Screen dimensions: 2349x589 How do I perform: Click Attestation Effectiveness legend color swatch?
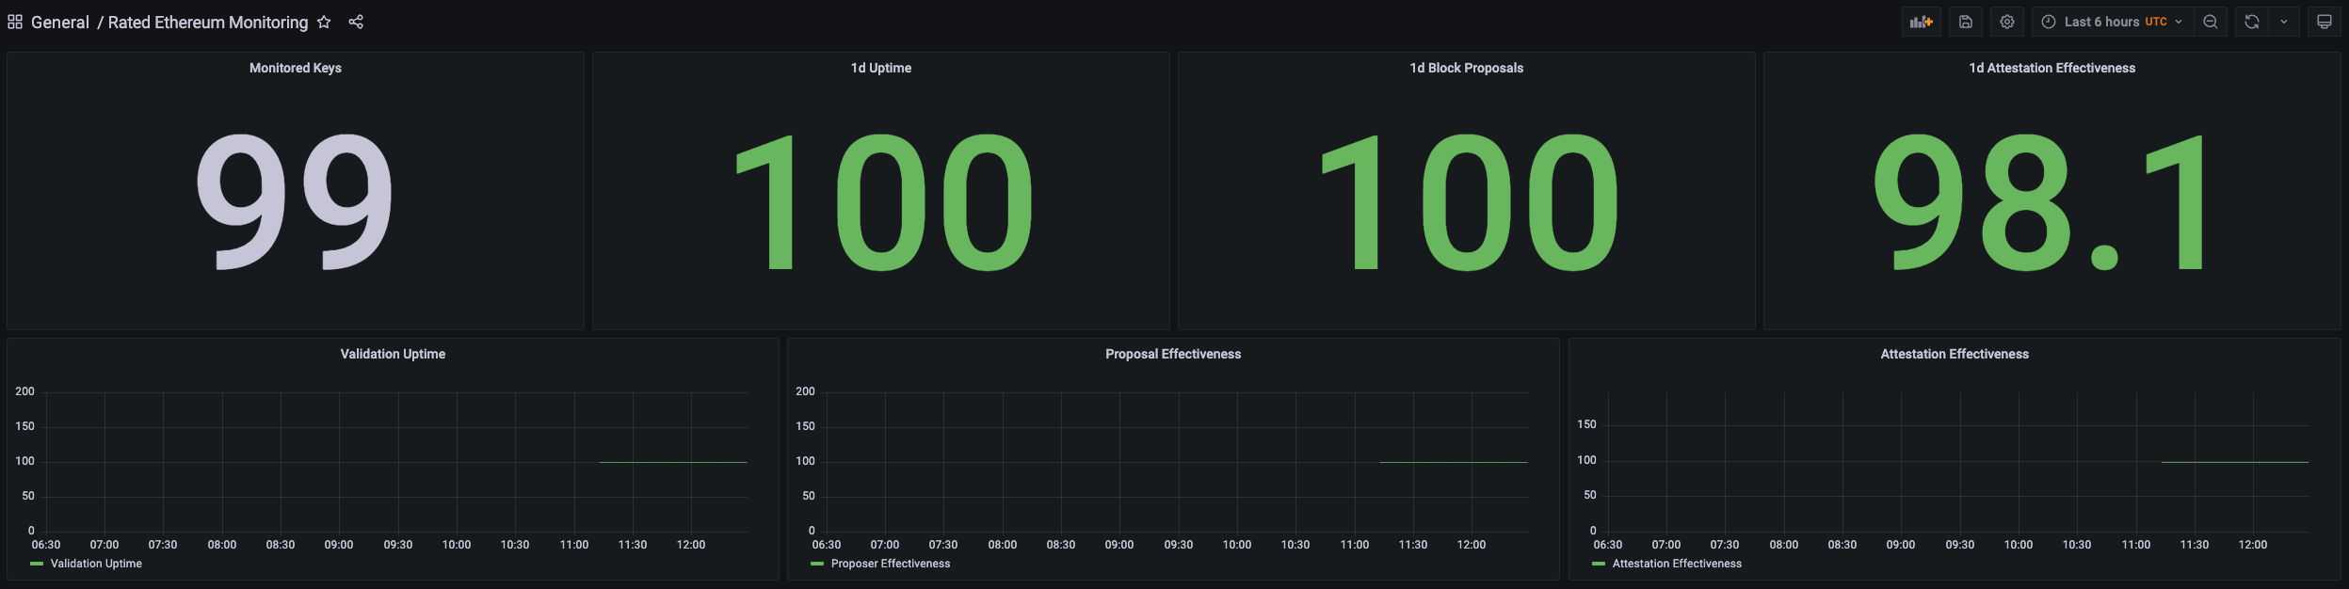(1599, 564)
